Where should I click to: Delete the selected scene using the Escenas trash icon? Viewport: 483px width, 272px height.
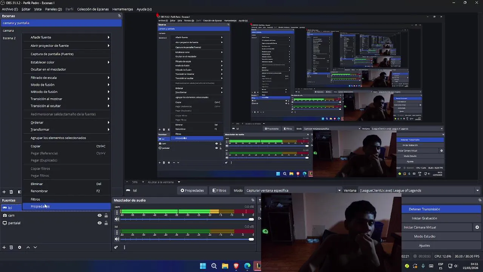(11, 192)
